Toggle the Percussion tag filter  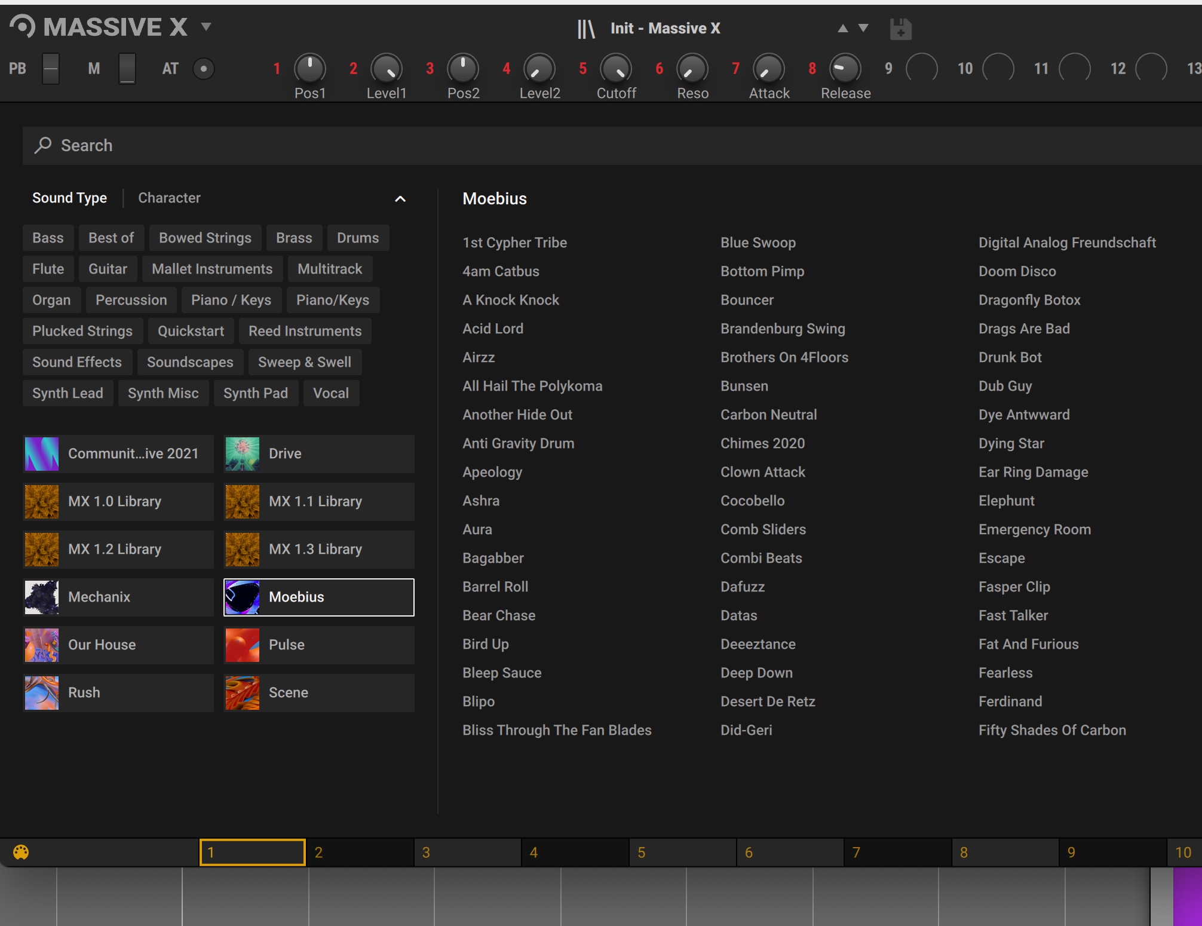[x=131, y=300]
